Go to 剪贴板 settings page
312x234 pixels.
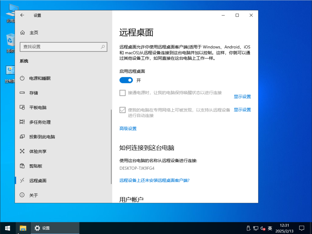(36, 166)
